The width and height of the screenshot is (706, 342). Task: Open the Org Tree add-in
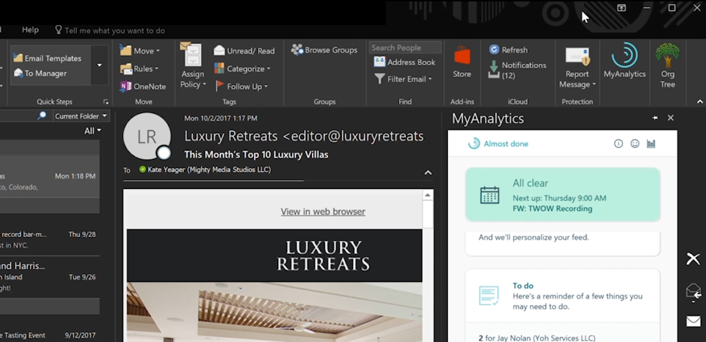pyautogui.click(x=667, y=66)
